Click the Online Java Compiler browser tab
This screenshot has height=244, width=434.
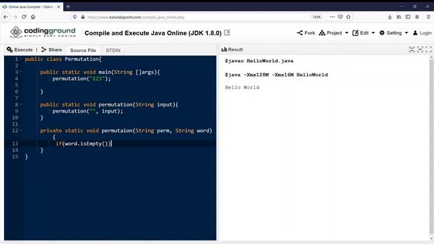(32, 7)
